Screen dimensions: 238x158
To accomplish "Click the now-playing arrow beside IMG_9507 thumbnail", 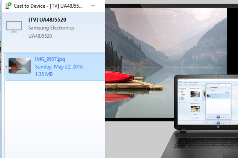I will [x=6, y=66].
